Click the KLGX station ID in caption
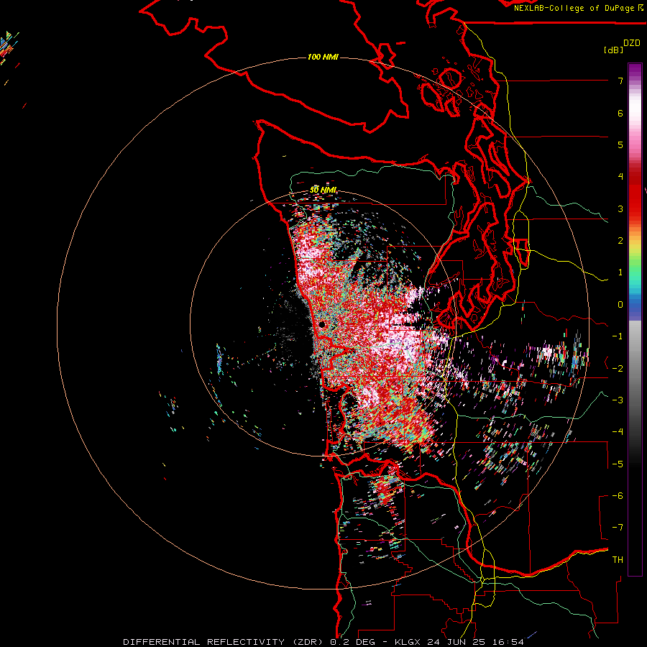This screenshot has width=647, height=647. (x=408, y=642)
